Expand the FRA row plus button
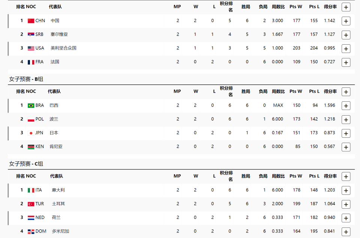 (x=346, y=62)
